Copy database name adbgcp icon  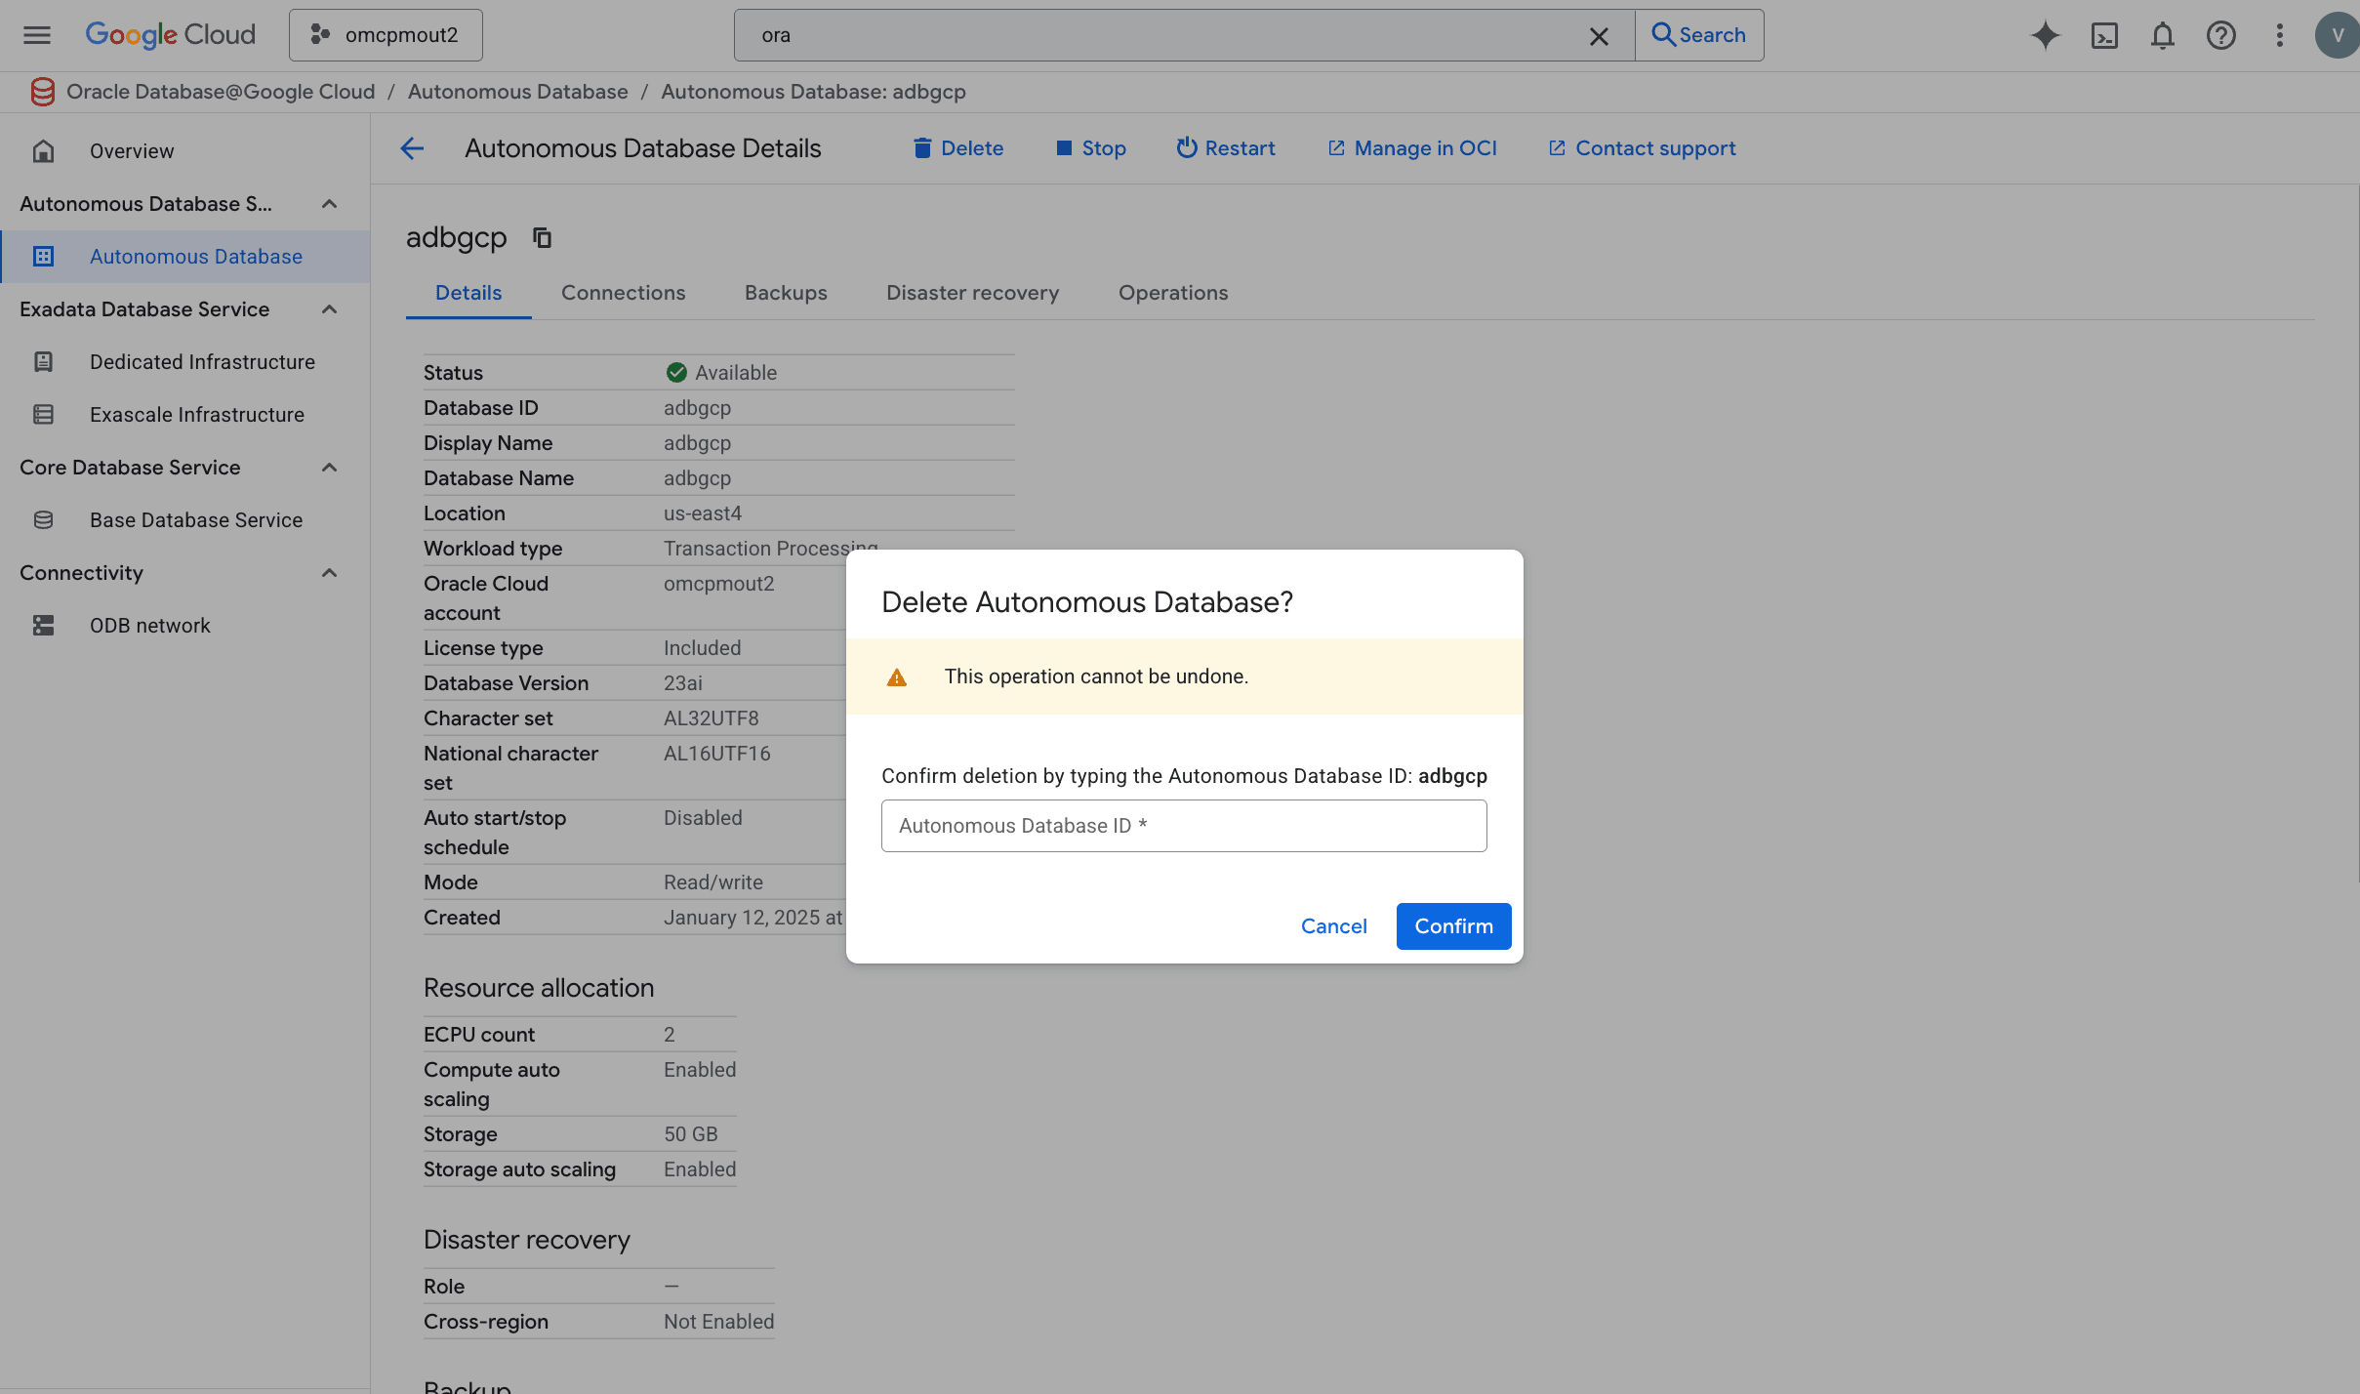pyautogui.click(x=542, y=237)
